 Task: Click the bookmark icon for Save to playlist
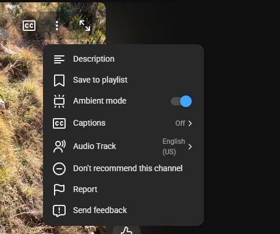(59, 80)
